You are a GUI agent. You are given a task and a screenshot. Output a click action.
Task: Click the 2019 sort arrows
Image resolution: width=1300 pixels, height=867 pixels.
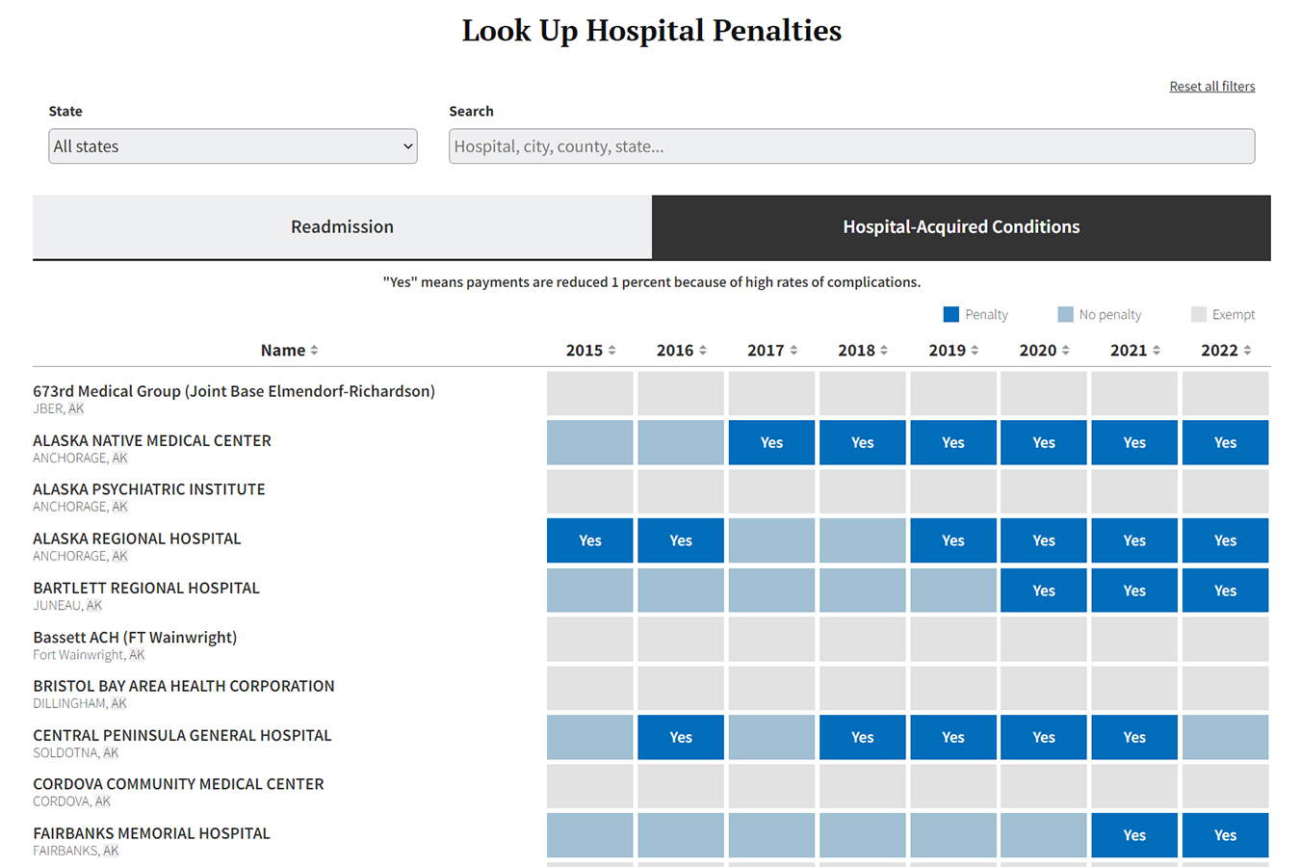pyautogui.click(x=975, y=351)
